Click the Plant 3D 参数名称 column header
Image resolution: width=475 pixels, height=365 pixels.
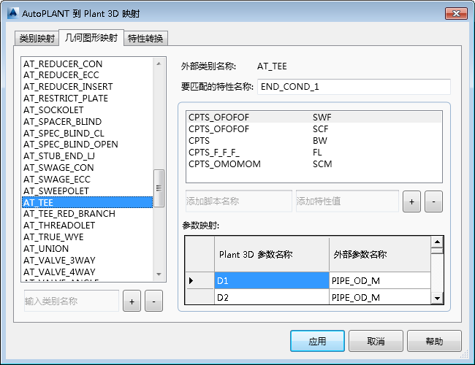(x=272, y=254)
